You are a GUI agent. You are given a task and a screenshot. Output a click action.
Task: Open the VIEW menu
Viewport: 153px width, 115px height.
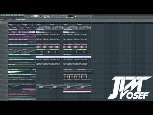[x=12, y=15]
